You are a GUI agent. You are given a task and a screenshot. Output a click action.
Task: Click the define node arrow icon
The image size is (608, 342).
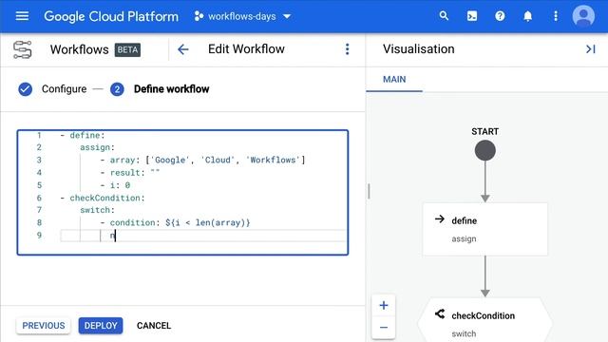(439, 219)
